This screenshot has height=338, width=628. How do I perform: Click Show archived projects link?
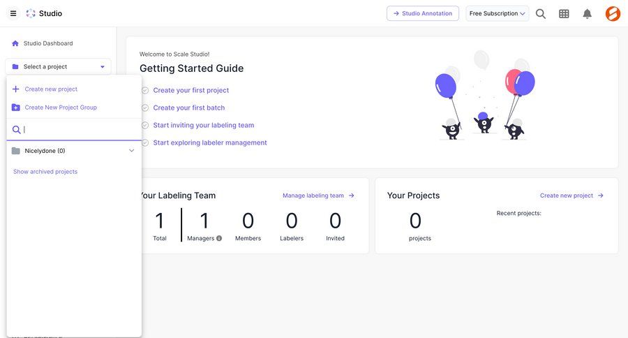point(45,172)
